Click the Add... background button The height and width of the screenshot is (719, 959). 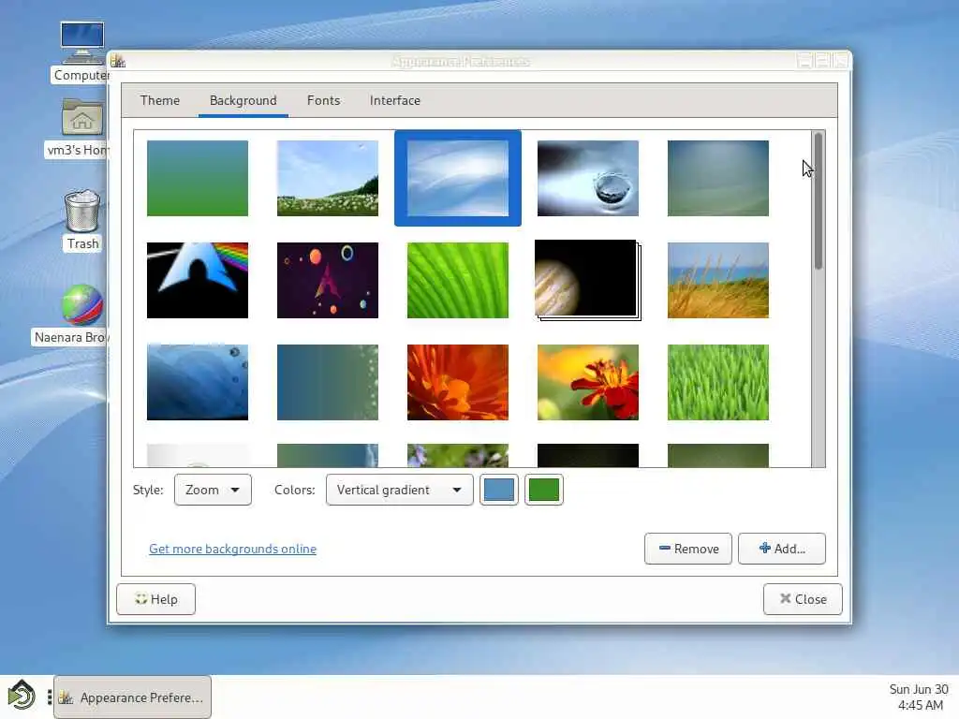[782, 549]
